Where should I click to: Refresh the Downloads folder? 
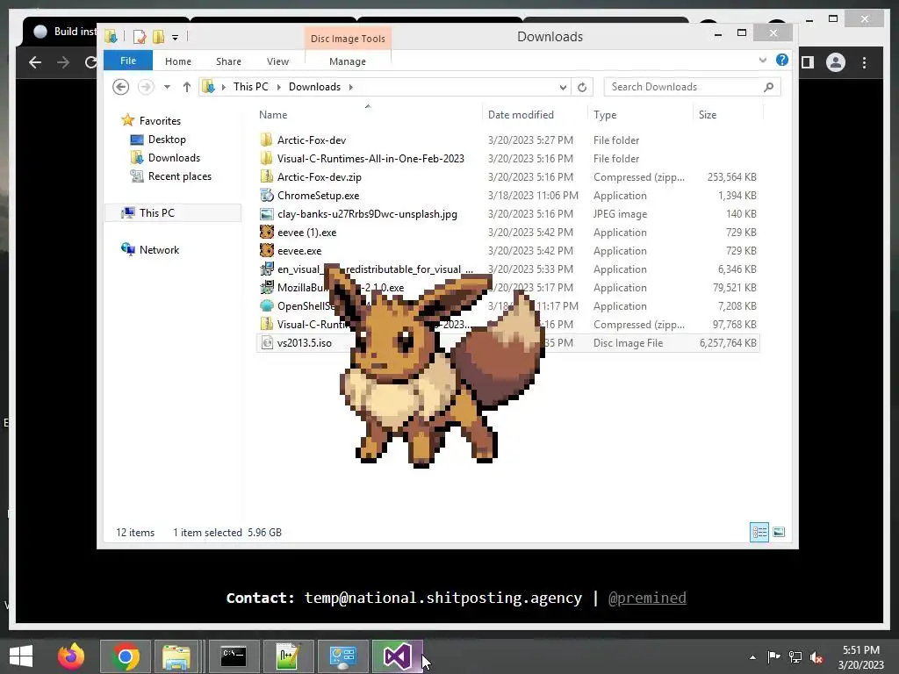[582, 87]
